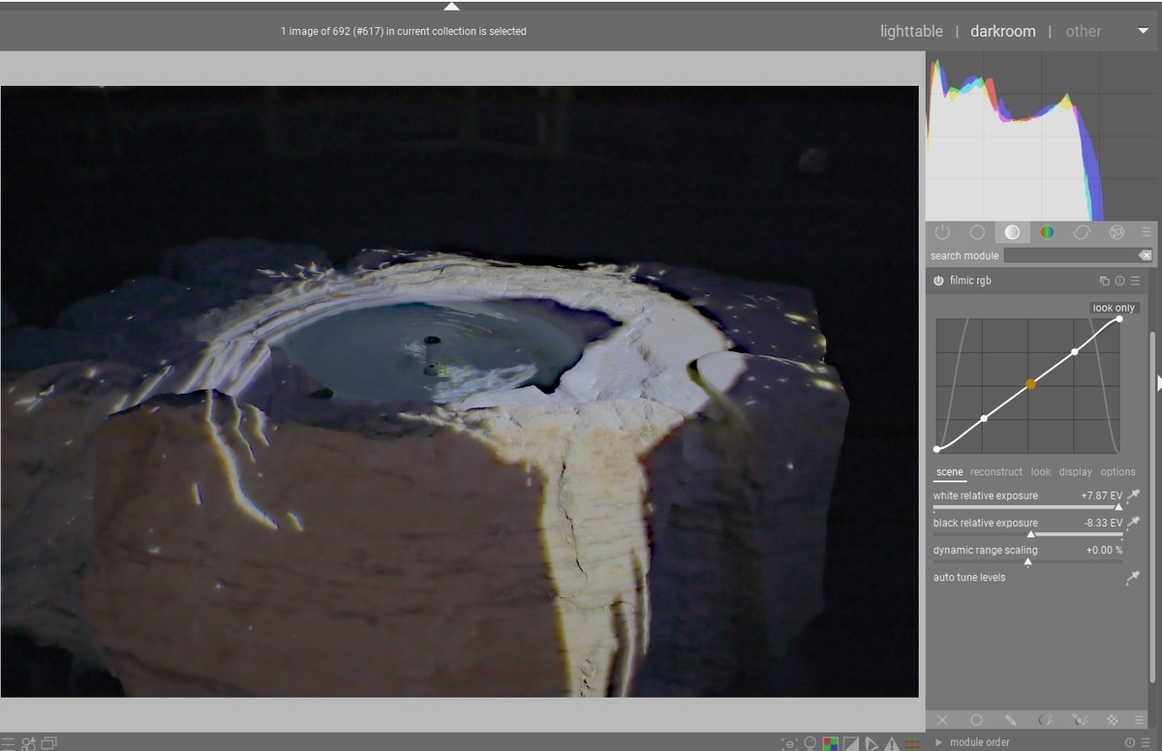The height and width of the screenshot is (751, 1162).
Task: Open filmic rgb presets menu
Action: (x=1135, y=281)
